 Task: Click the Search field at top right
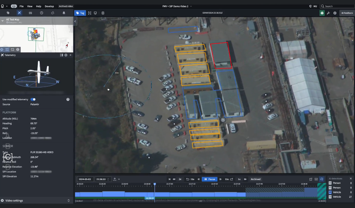[337, 6]
